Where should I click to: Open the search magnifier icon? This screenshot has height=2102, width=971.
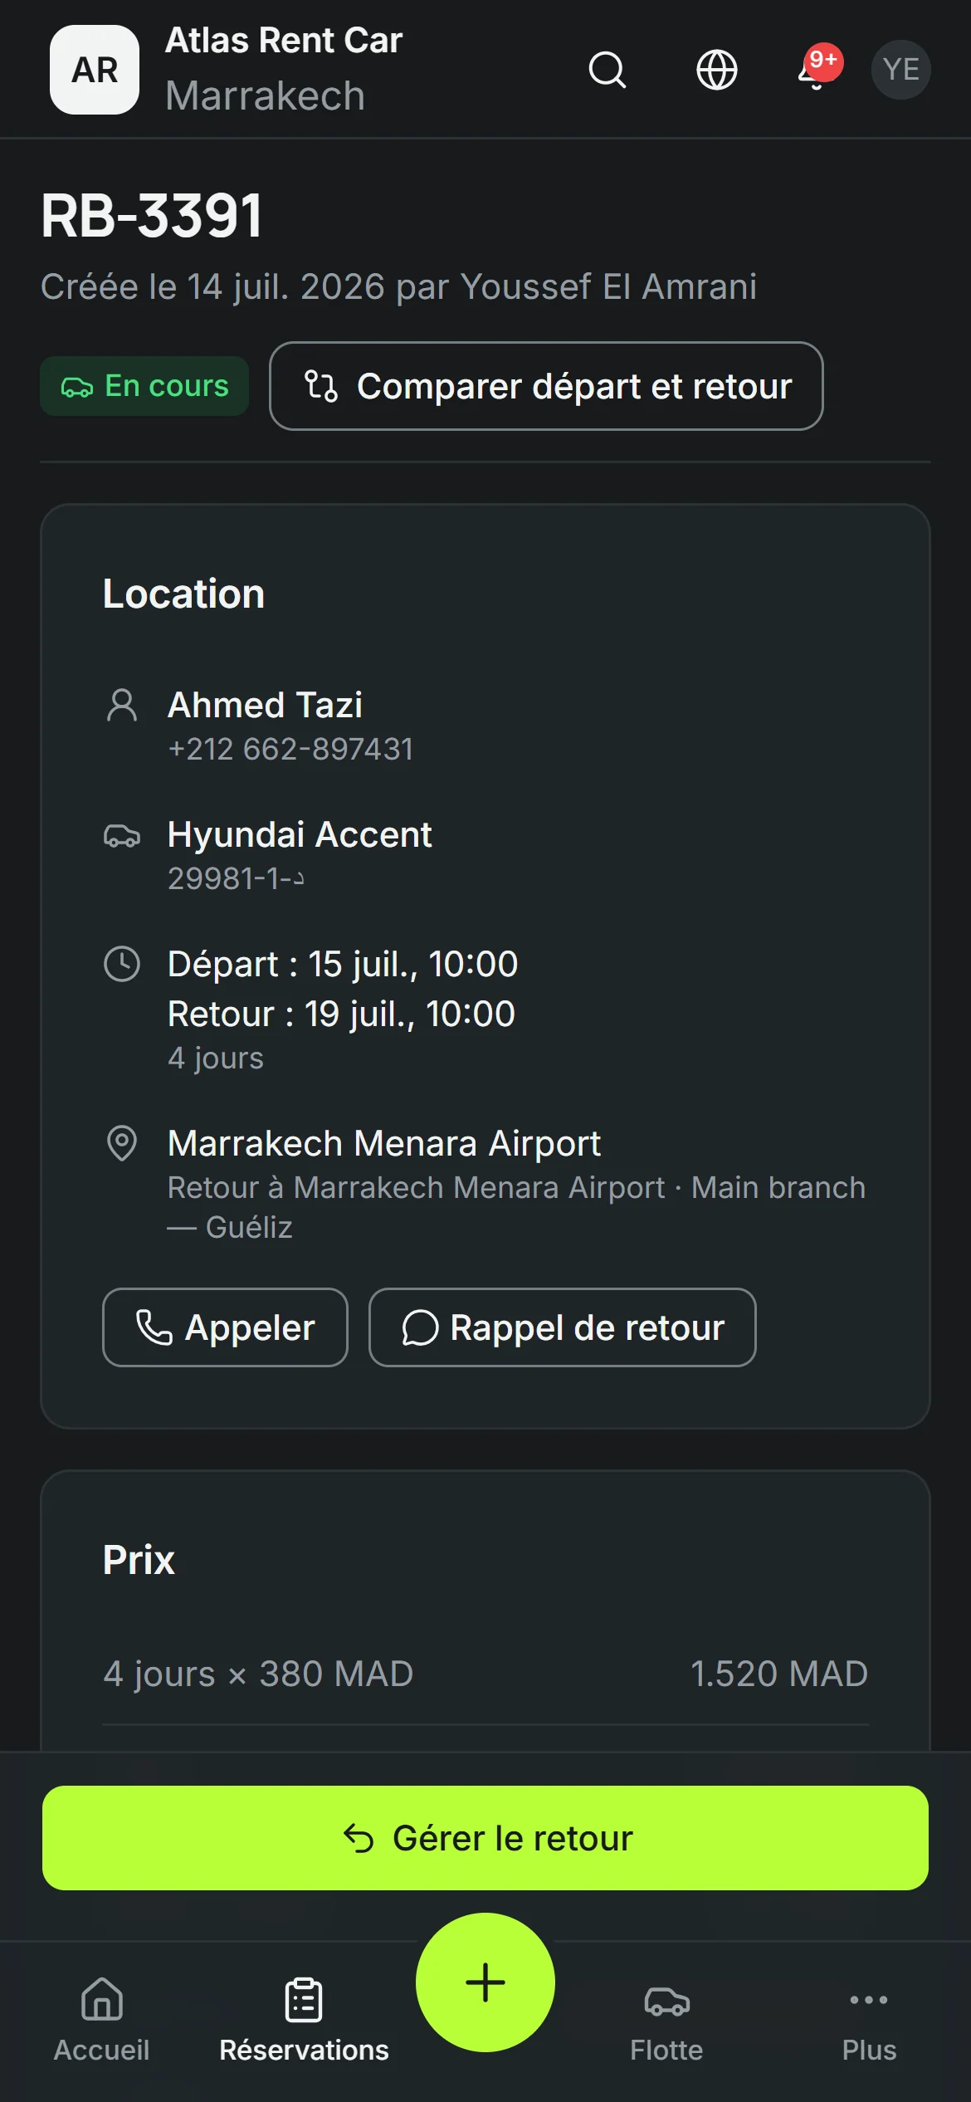(607, 70)
